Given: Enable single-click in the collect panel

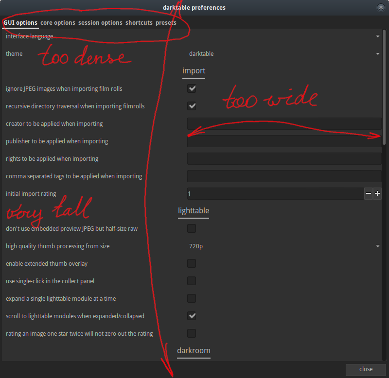Looking at the screenshot, I should pos(192,281).
